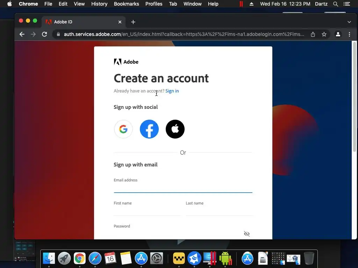Open the Tab menu
The height and width of the screenshot is (268, 358).
pos(173,4)
